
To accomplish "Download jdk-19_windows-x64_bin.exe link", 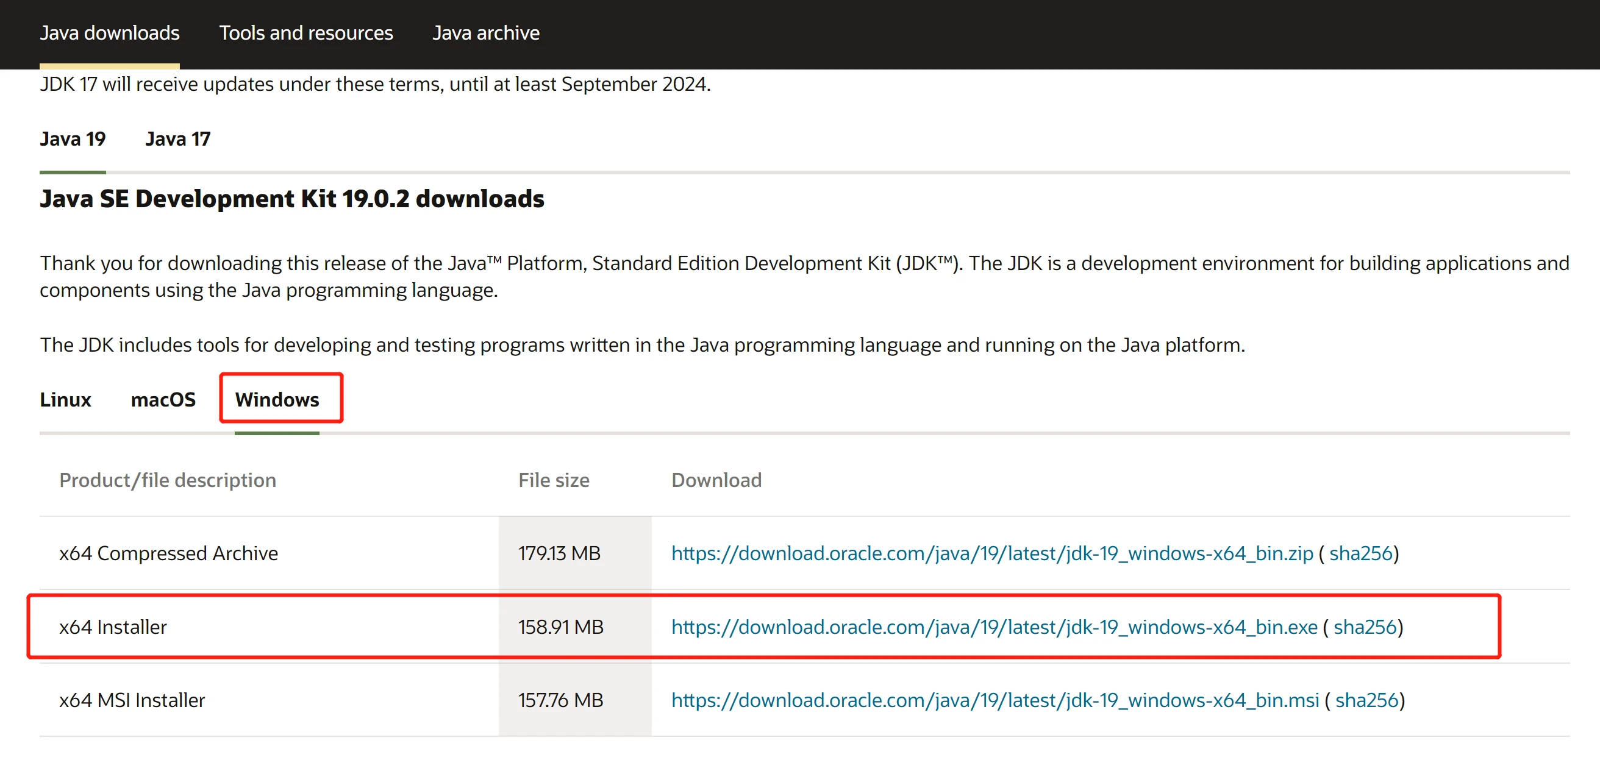I will click(x=994, y=627).
